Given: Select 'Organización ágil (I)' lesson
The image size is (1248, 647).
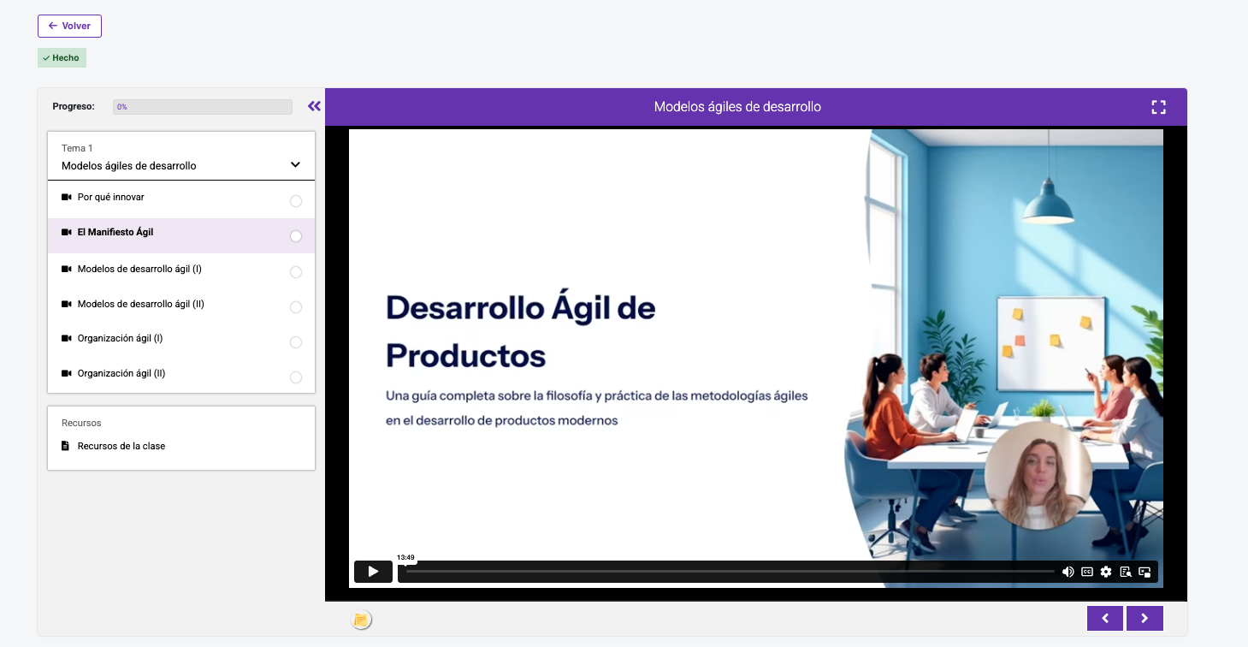Looking at the screenshot, I should click(120, 338).
